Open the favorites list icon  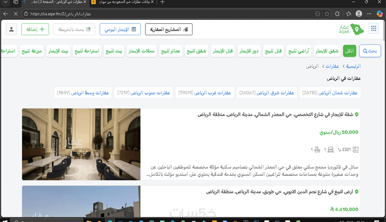(348, 14)
